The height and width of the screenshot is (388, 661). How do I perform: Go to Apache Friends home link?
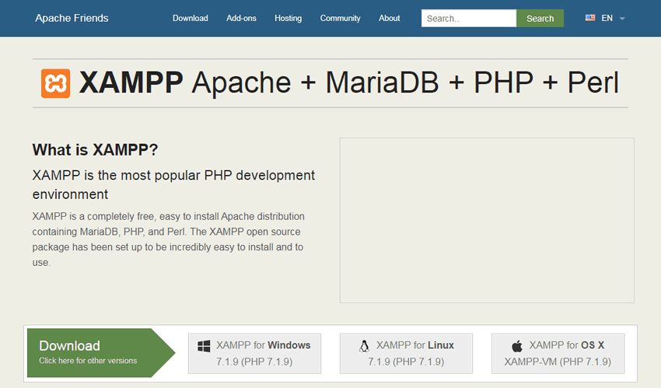(x=72, y=18)
